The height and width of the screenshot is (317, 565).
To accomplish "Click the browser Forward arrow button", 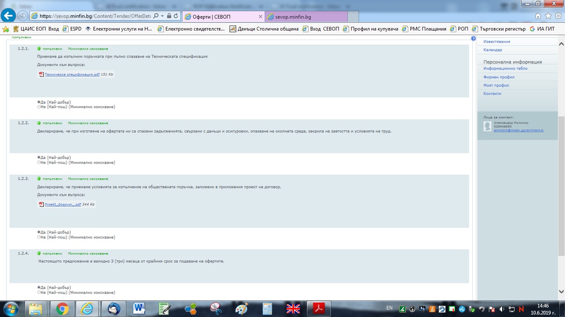I will [x=22, y=16].
